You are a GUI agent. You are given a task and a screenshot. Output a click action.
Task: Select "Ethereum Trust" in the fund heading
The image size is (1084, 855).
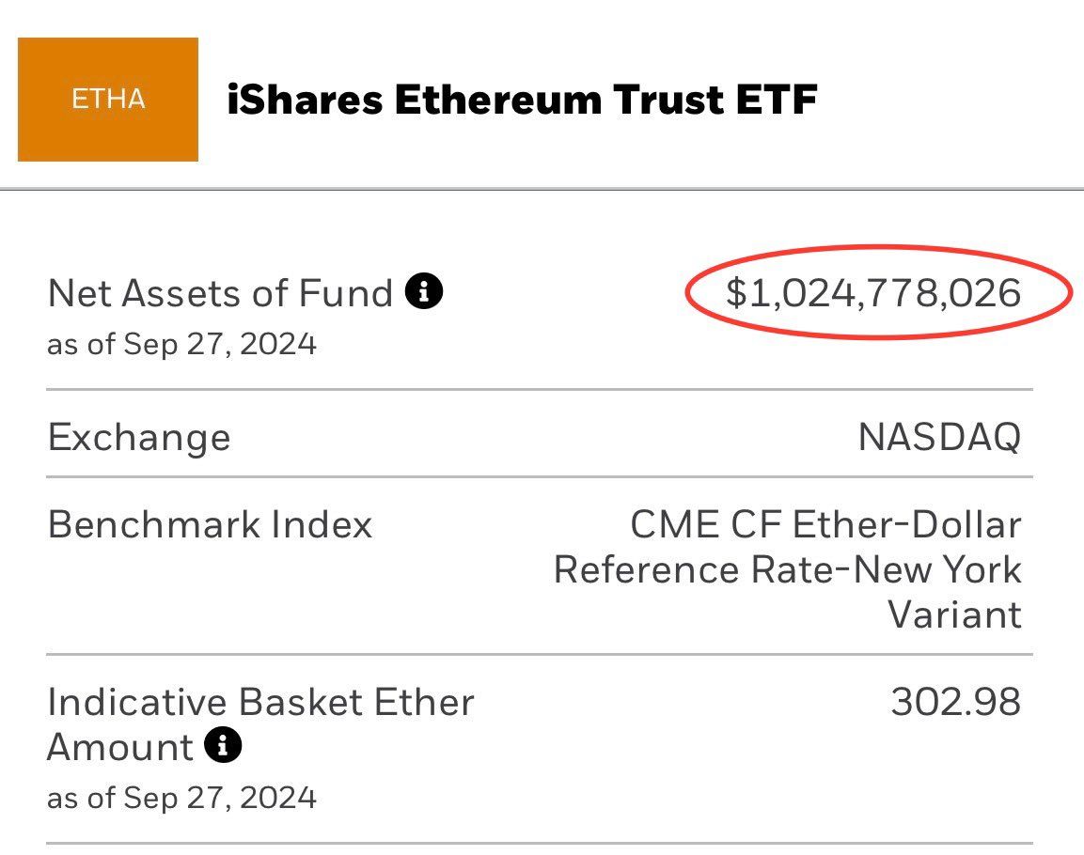pyautogui.click(x=551, y=100)
